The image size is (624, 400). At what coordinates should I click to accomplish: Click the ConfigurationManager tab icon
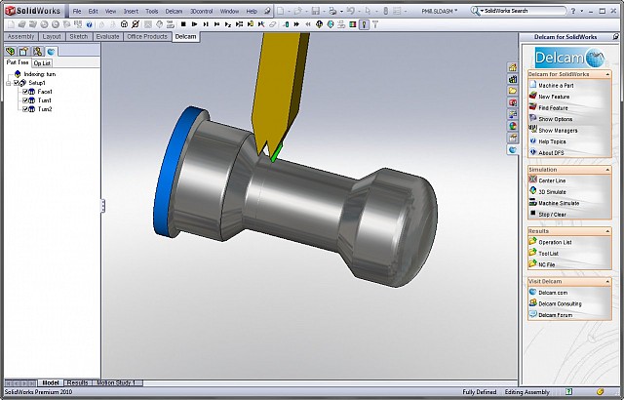pyautogui.click(x=37, y=52)
